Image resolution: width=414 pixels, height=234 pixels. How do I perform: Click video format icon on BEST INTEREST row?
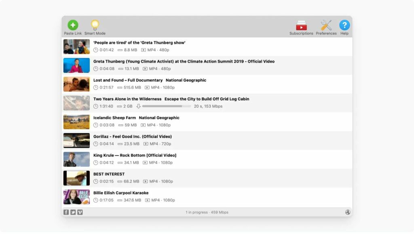146,181
